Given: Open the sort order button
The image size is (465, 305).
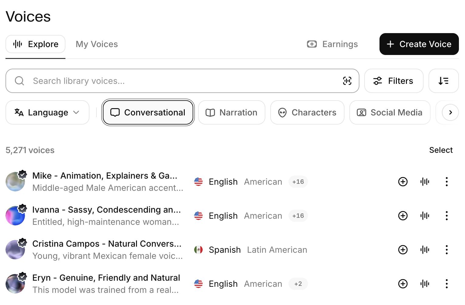Looking at the screenshot, I should click(443, 81).
